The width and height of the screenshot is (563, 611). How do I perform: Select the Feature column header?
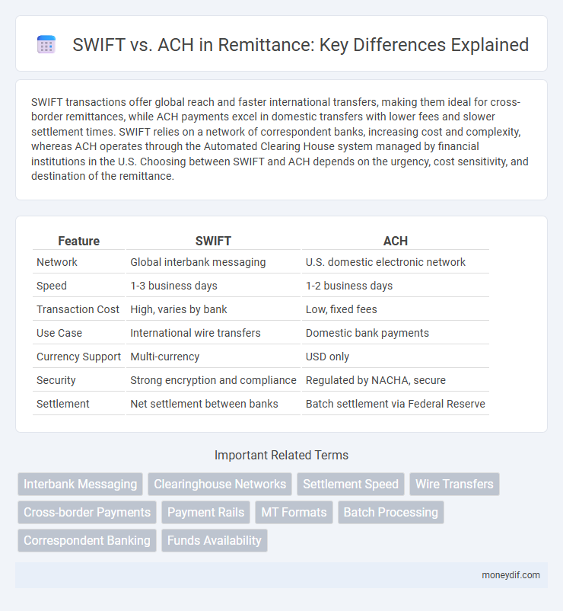[x=78, y=241]
